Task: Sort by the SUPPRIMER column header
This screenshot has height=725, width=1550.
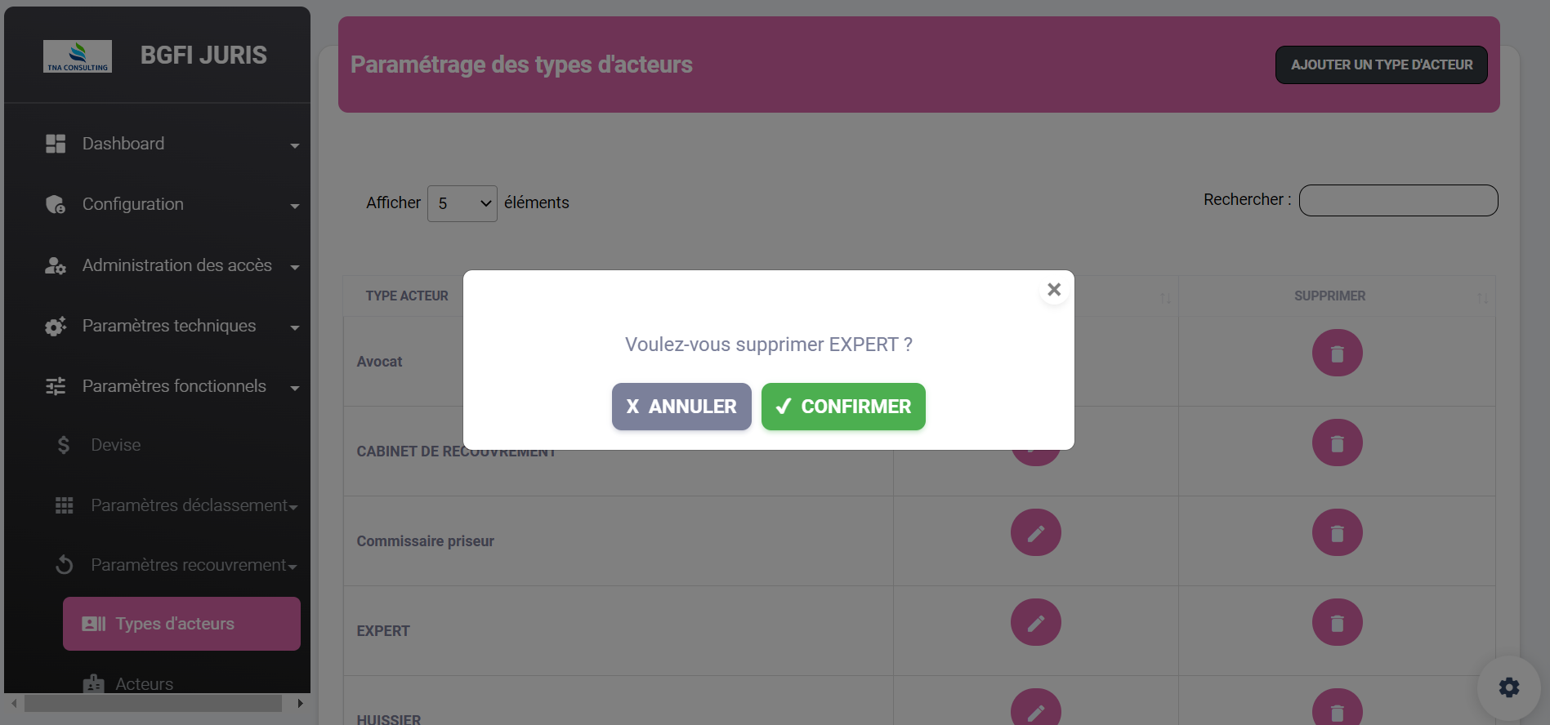Action: [1329, 296]
